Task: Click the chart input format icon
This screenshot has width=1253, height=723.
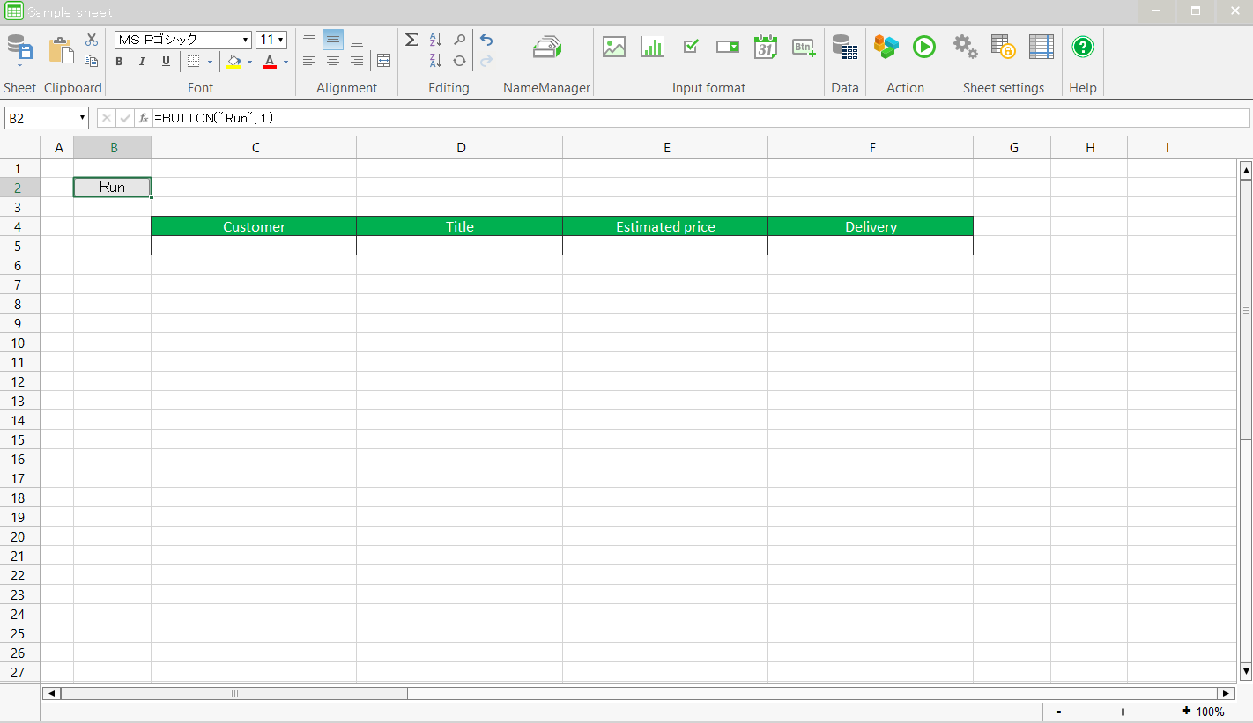Action: 652,48
